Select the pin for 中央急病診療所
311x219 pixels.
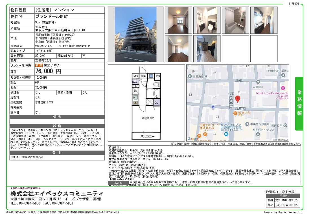point(247,124)
